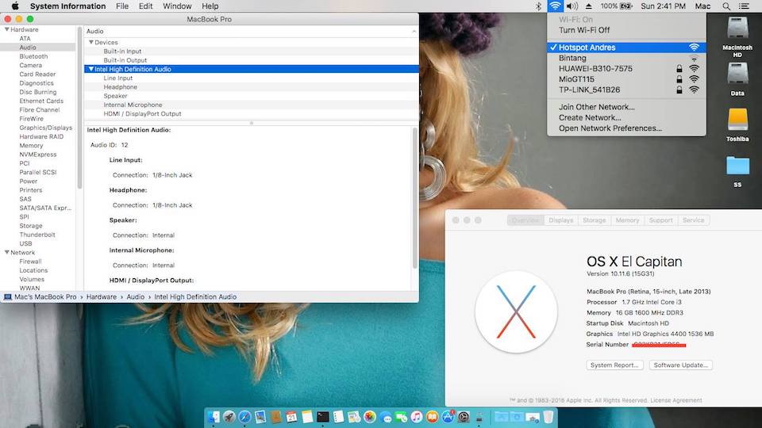Select checked Hotspot Andres network
This screenshot has width=762, height=428.
tap(626, 48)
